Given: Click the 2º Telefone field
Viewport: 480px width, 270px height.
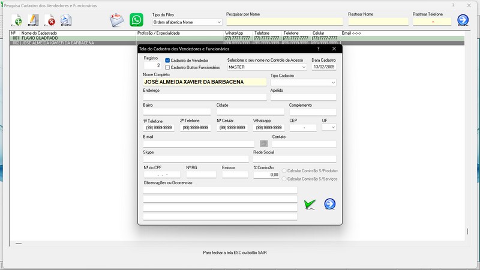Looking at the screenshot, I should pos(196,128).
